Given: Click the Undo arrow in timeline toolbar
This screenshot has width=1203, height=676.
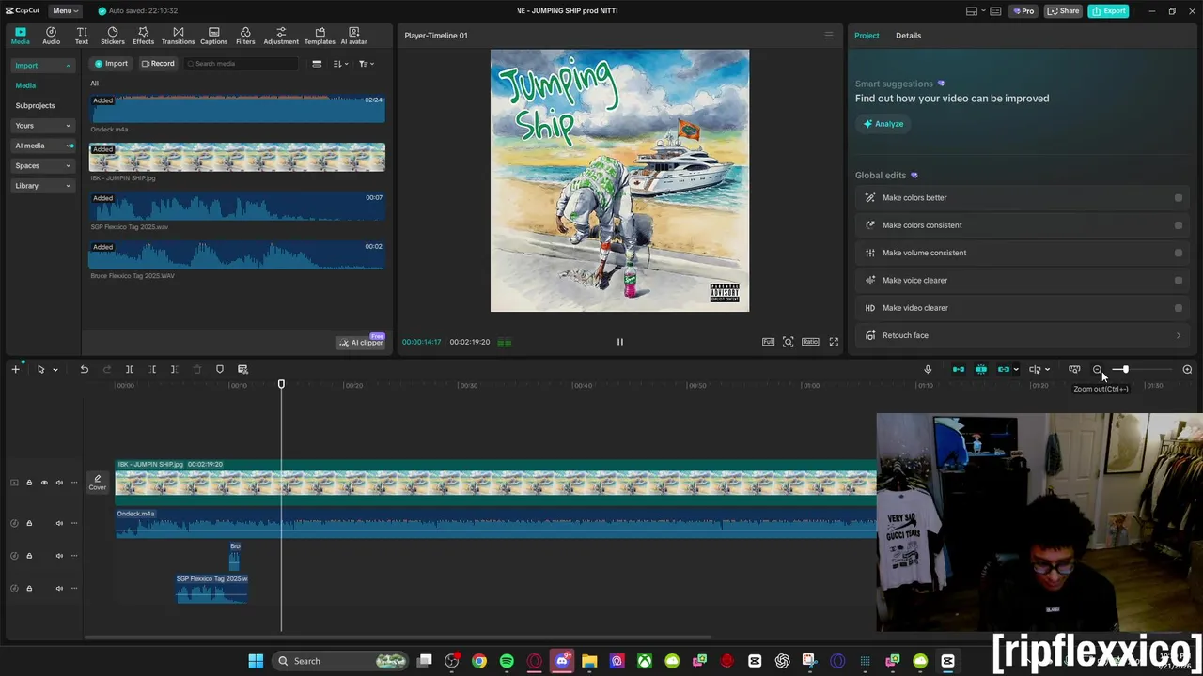Looking at the screenshot, I should [x=84, y=369].
